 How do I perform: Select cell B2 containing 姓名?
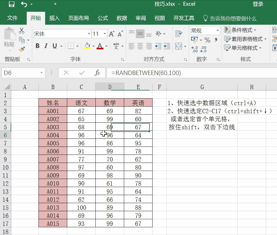tap(53, 103)
